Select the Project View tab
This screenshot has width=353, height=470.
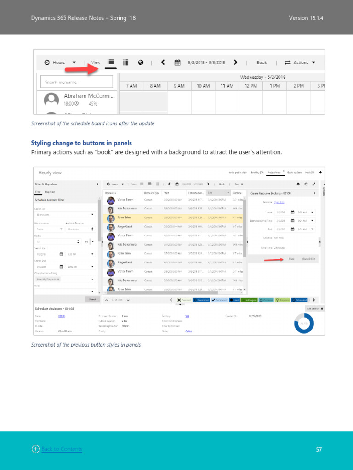pos(274,173)
